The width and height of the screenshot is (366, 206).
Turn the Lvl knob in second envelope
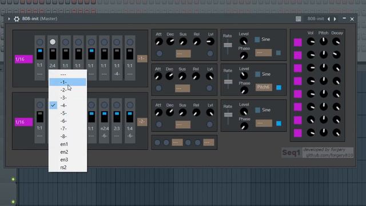tap(210, 76)
